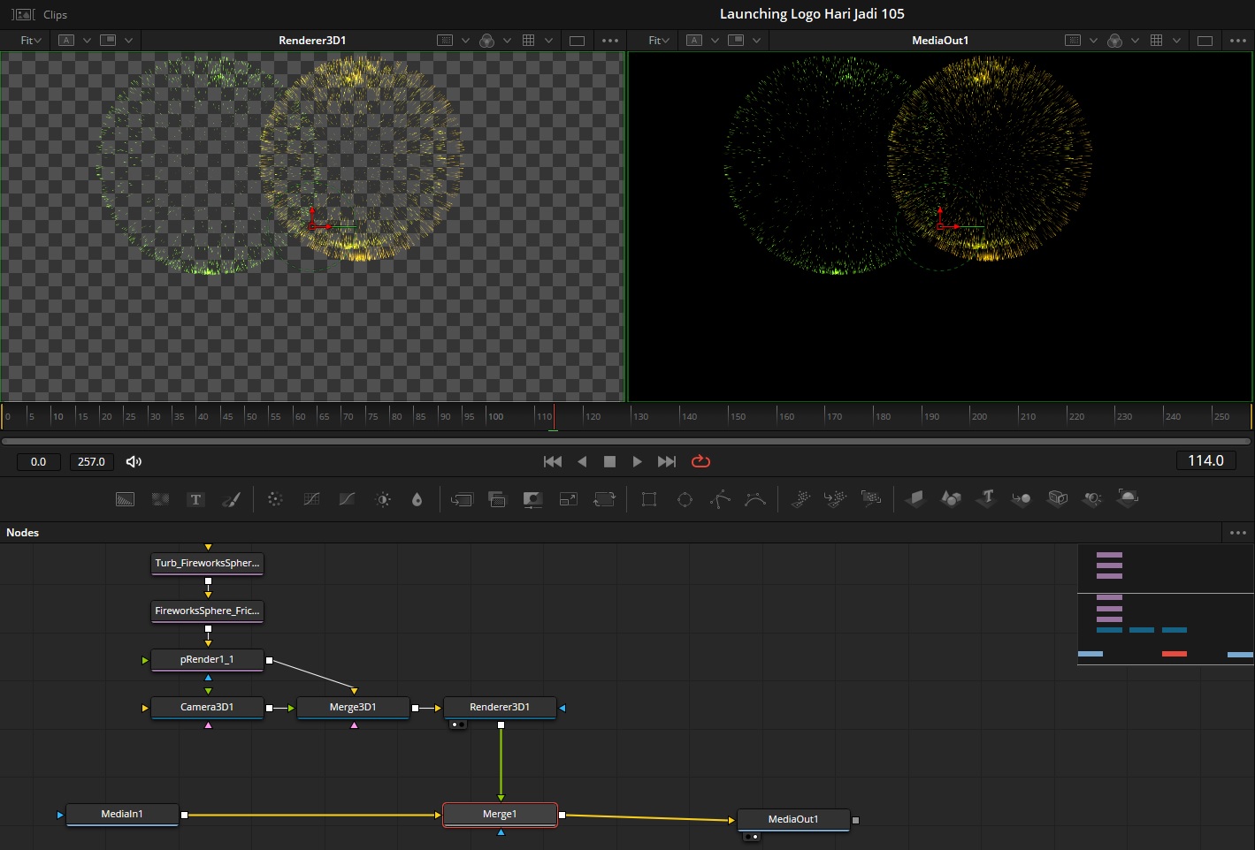Image resolution: width=1255 pixels, height=850 pixels.
Task: Toggle guides grid in the MediaOut1 viewer
Action: [1156, 41]
